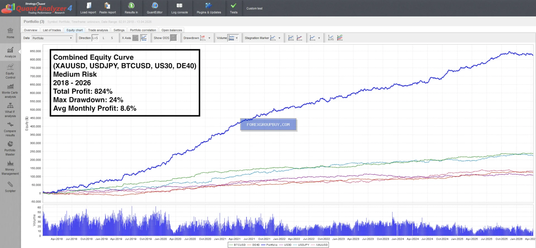Click the bar-style chart icon
The height and width of the screenshot is (248, 536).
coord(291,38)
